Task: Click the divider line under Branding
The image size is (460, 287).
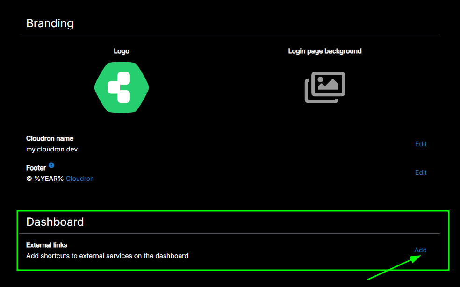Action: click(229, 35)
